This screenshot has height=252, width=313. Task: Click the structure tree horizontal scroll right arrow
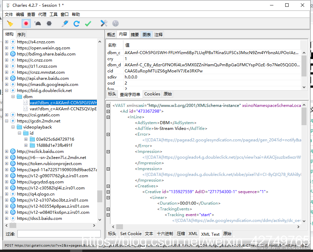click(x=94, y=226)
